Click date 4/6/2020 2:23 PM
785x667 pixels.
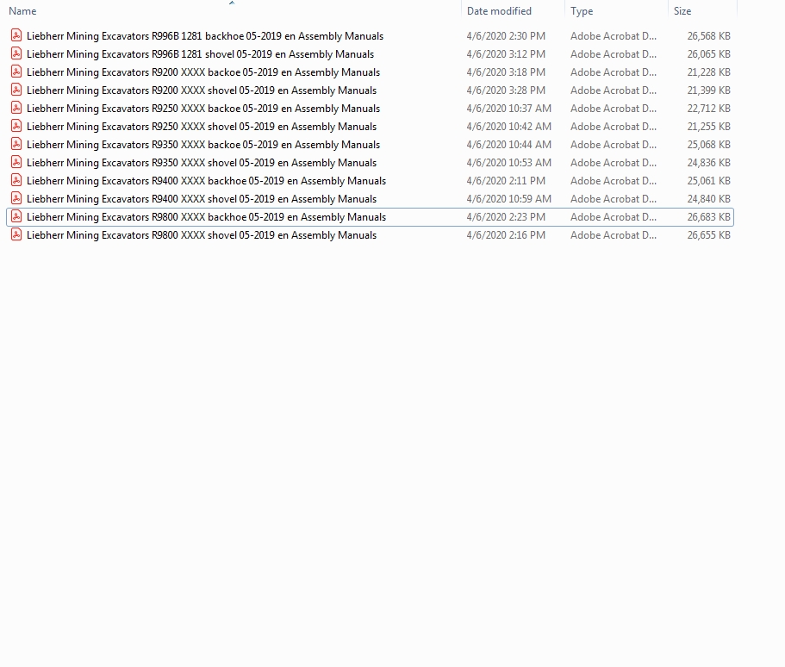(506, 217)
